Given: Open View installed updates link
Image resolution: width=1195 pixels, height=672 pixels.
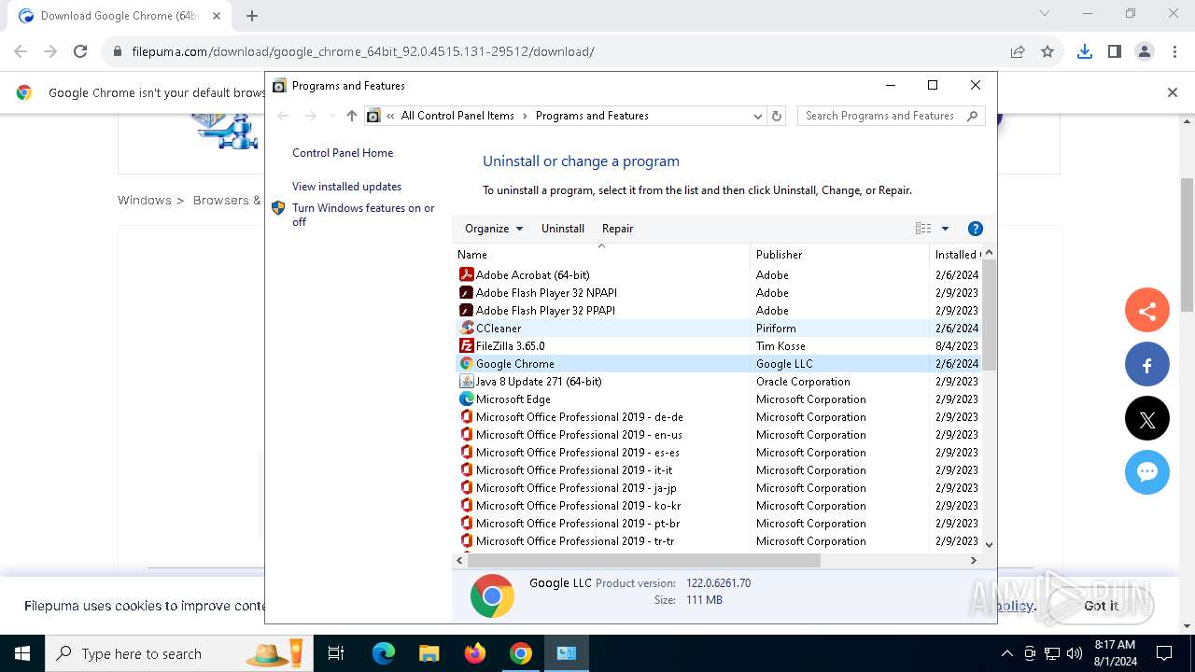Looking at the screenshot, I should [346, 187].
